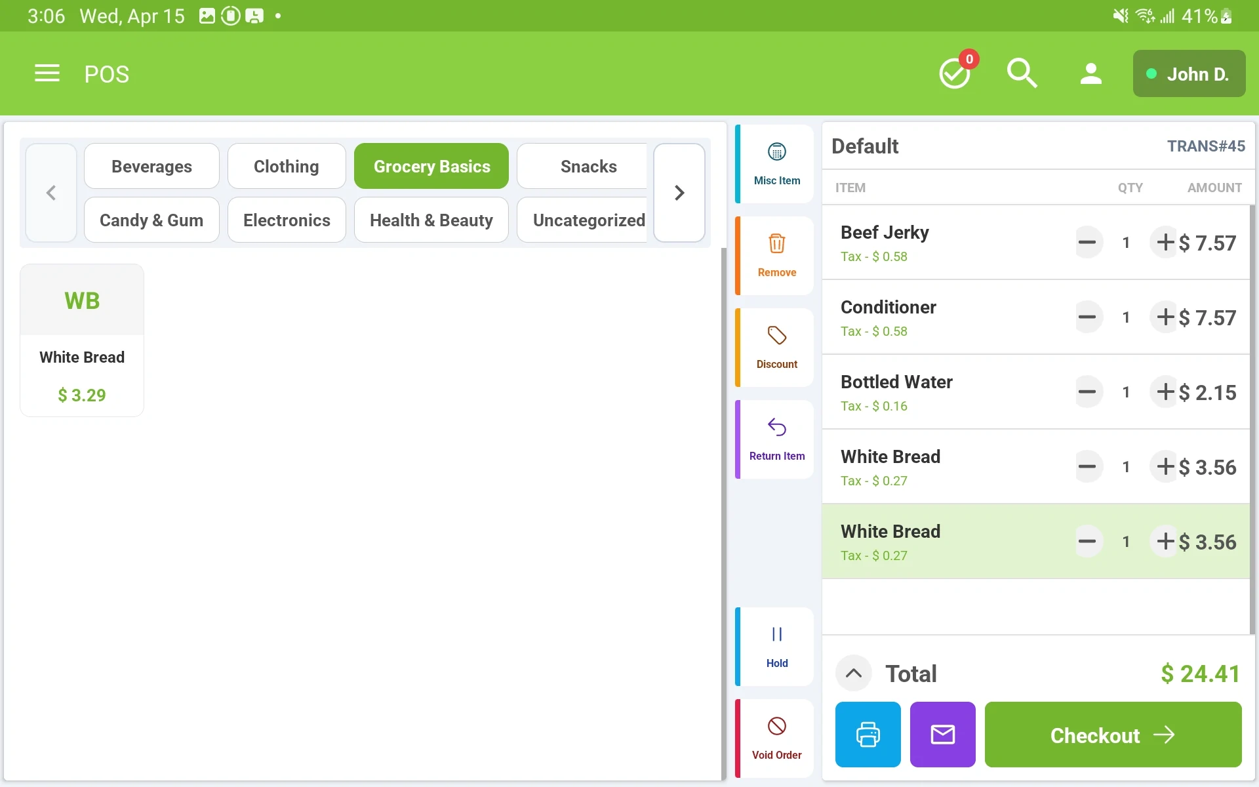Image resolution: width=1259 pixels, height=787 pixels.
Task: Email receipt with purple envelope button
Action: [x=942, y=735]
